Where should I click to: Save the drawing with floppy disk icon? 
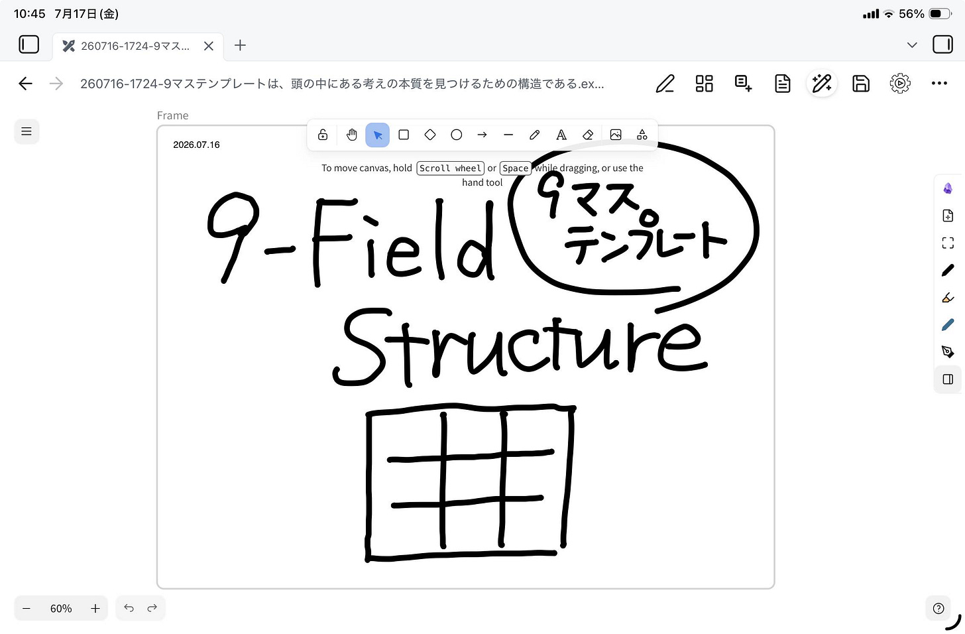(x=861, y=84)
